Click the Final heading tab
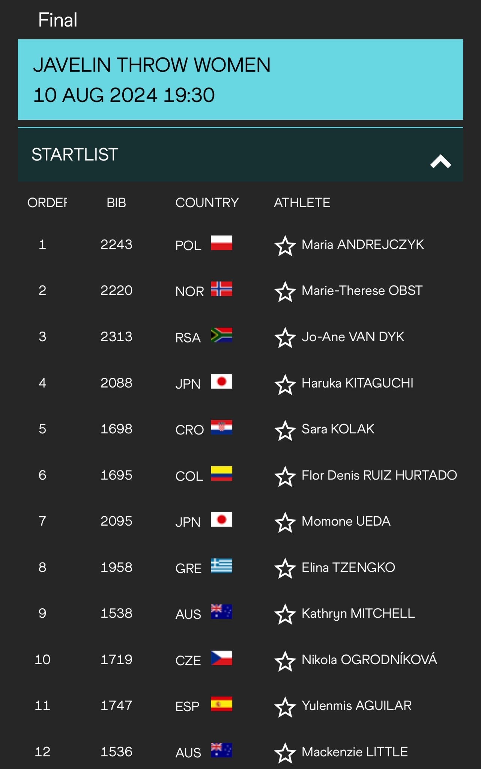The height and width of the screenshot is (769, 481). 58,20
